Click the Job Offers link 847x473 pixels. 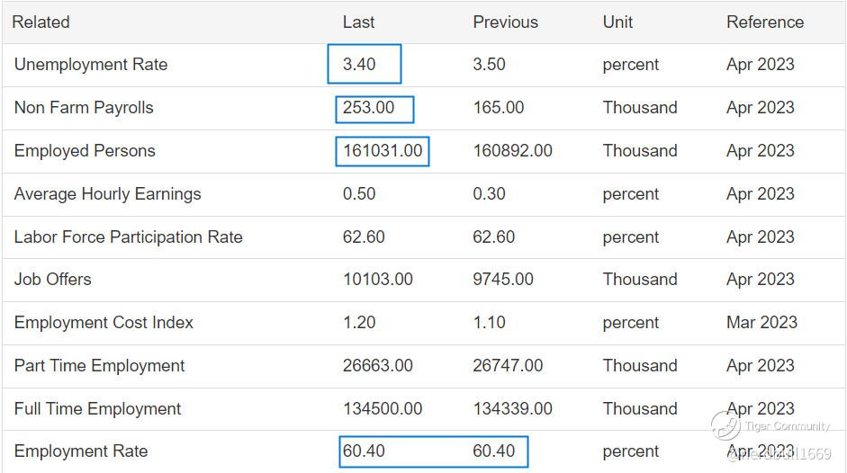click(52, 280)
